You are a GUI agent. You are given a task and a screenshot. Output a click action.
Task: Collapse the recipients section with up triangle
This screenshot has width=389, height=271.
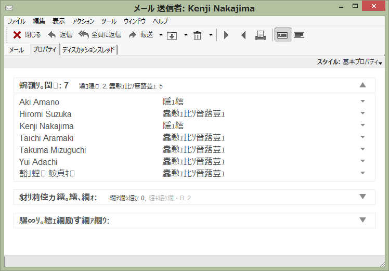point(362,85)
